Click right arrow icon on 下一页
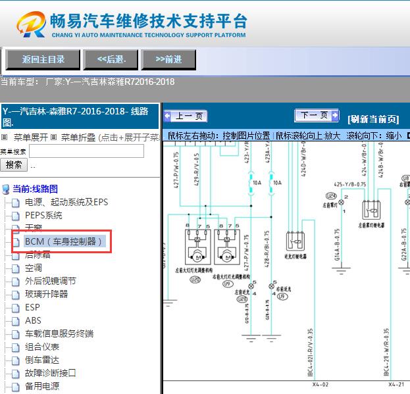 (335, 115)
